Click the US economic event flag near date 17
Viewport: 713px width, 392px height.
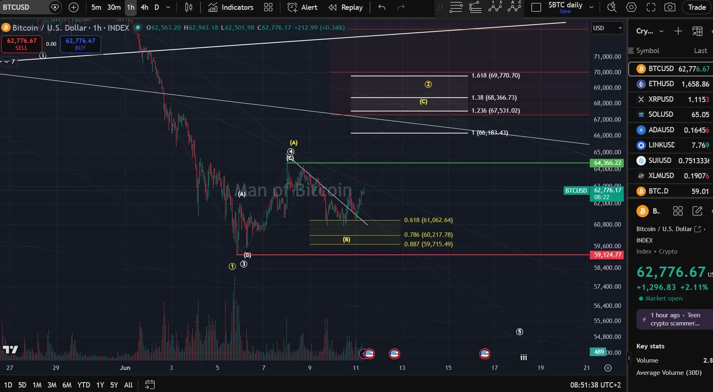point(485,354)
